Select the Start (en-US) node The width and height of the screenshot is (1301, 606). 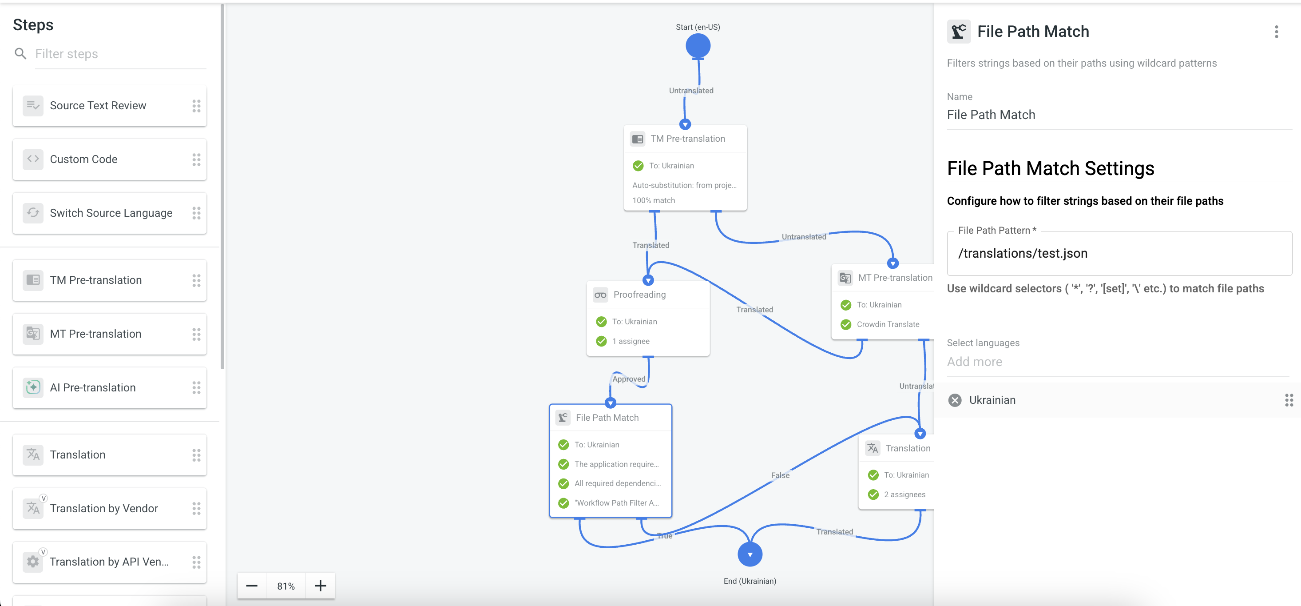698,46
